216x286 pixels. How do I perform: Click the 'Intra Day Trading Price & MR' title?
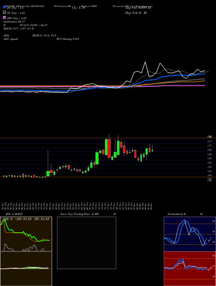79,214
